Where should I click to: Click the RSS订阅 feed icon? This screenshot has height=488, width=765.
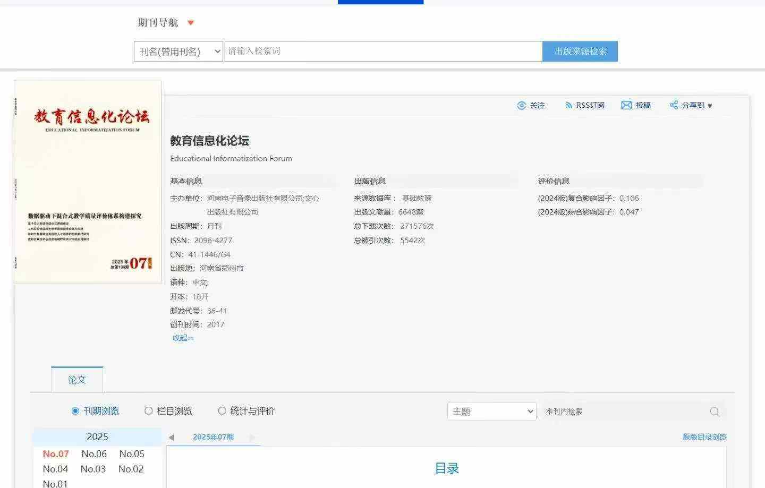[x=568, y=106]
